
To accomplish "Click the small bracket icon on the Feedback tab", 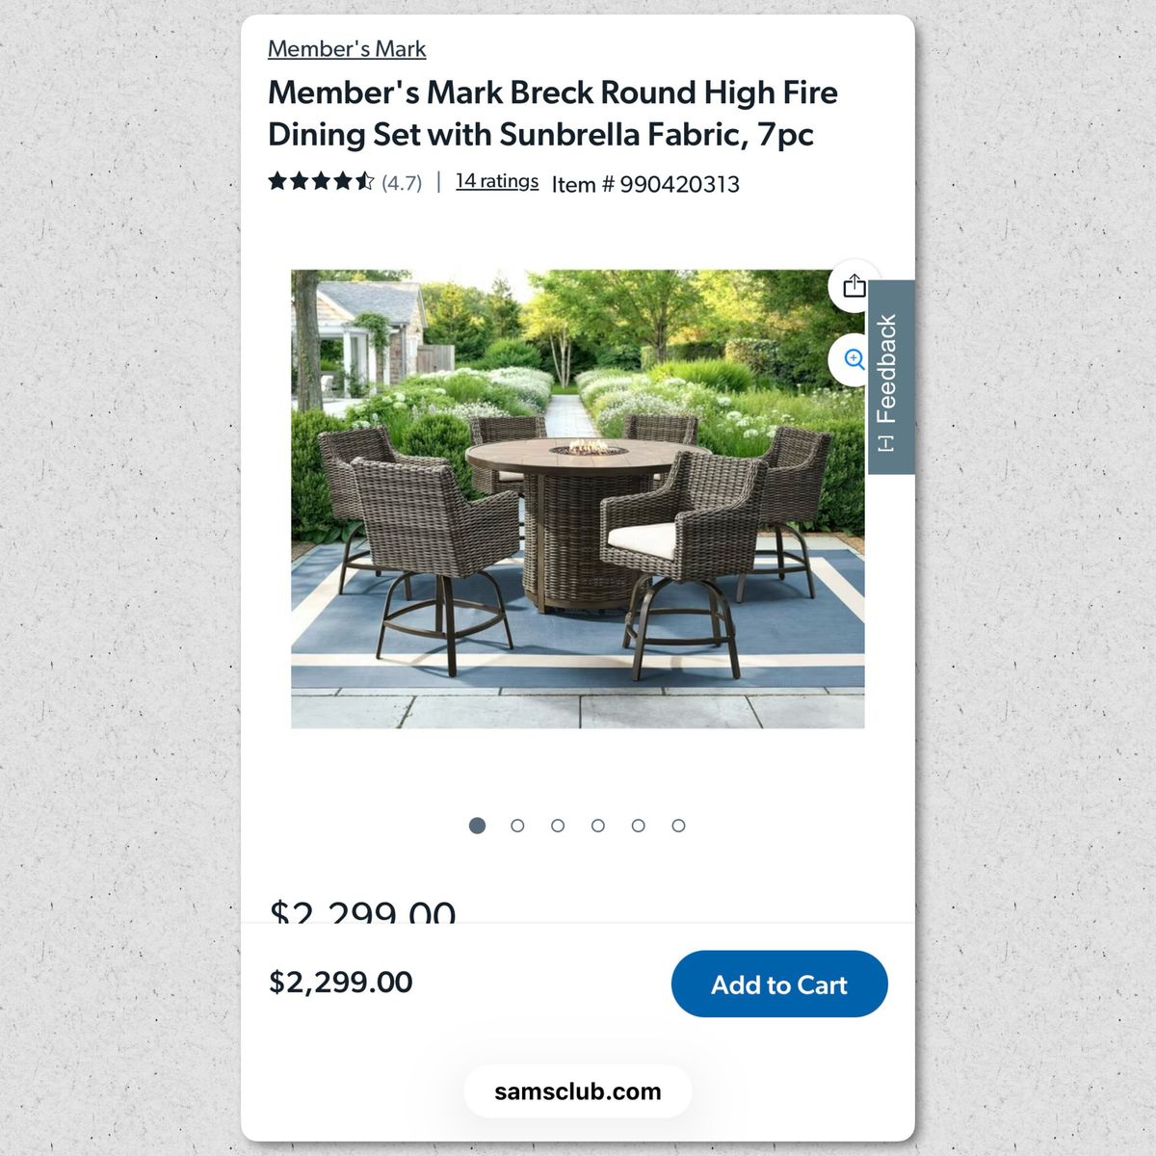I will tap(887, 442).
